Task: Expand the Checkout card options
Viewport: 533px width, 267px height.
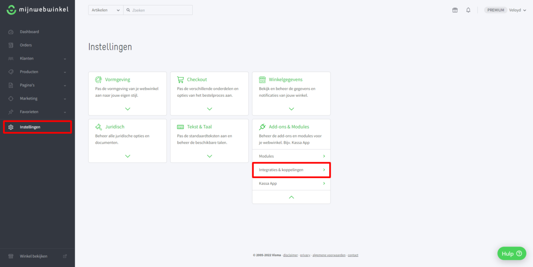Action: [209, 109]
